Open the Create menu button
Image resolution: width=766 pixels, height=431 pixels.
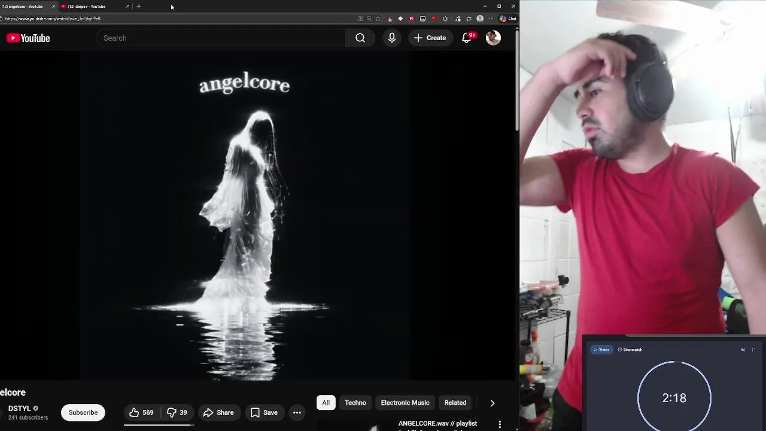tap(430, 38)
